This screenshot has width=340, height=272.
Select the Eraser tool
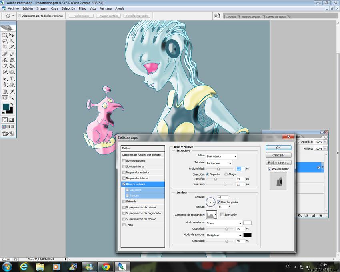5,66
